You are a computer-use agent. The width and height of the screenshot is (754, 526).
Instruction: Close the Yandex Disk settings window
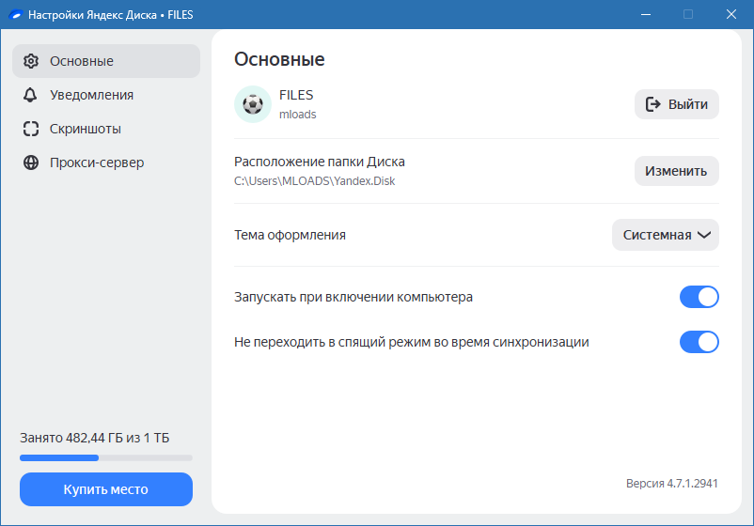coord(731,14)
